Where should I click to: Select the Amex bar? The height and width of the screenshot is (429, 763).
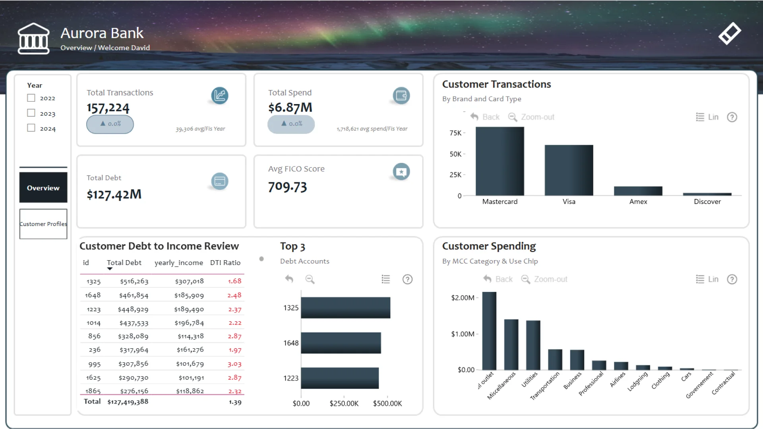(638, 191)
